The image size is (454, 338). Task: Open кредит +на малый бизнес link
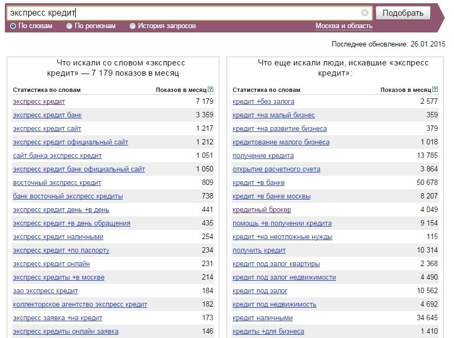[274, 115]
